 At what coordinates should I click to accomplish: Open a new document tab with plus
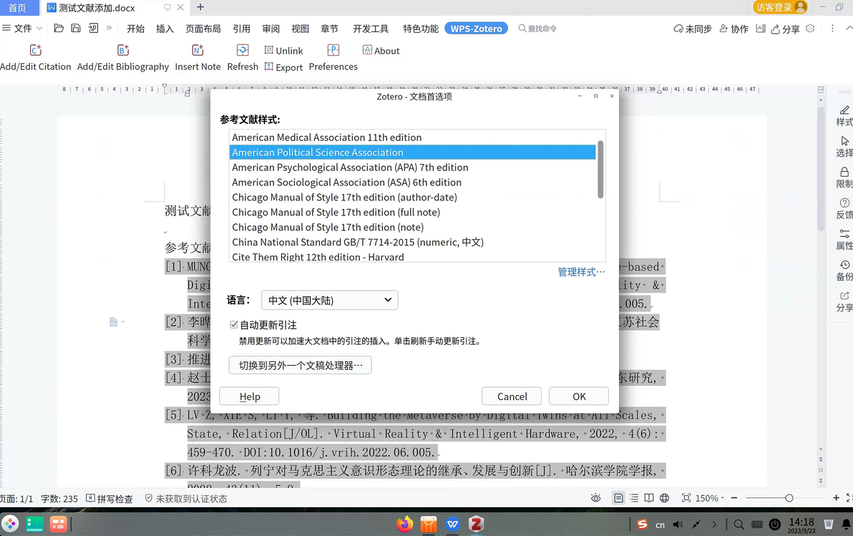tap(200, 7)
